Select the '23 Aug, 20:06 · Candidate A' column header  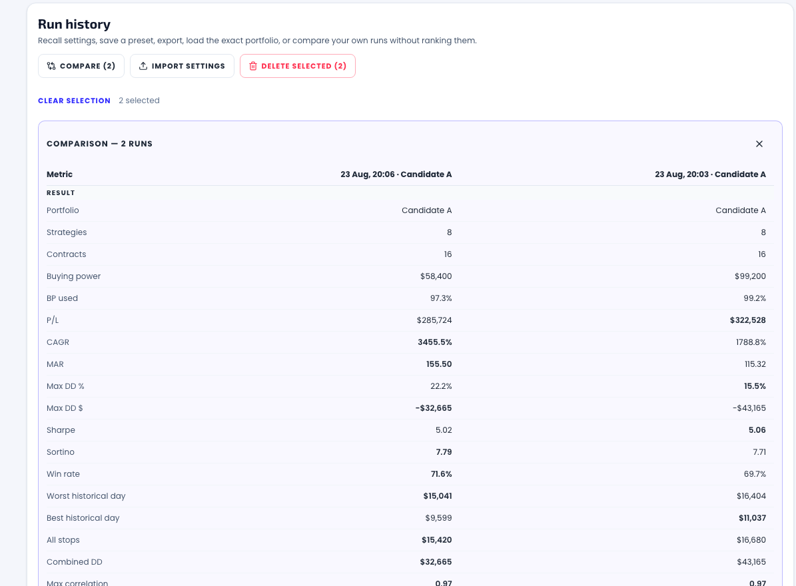click(396, 174)
